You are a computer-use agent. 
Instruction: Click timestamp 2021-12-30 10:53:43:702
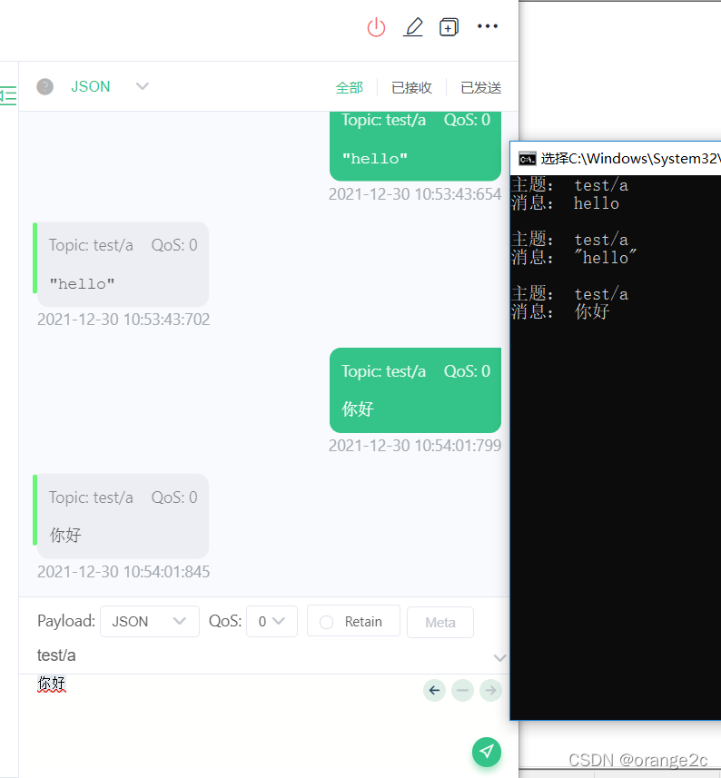coord(123,319)
